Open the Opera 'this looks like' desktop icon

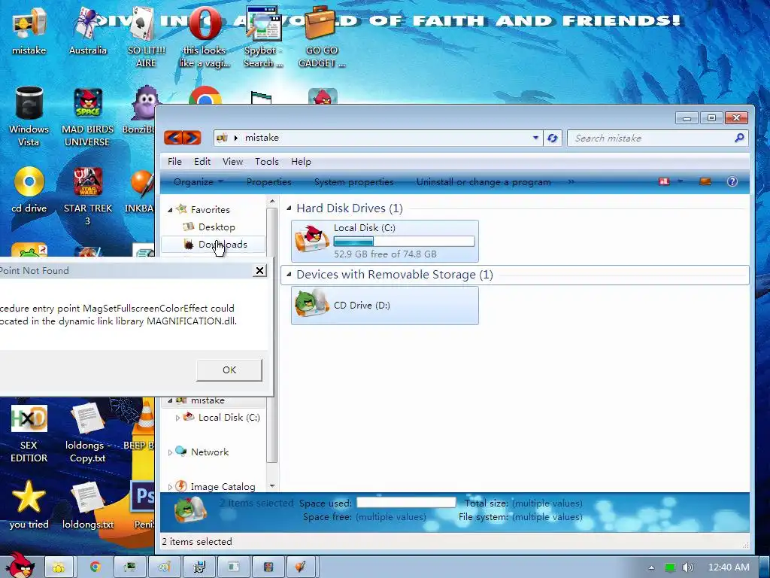205,37
